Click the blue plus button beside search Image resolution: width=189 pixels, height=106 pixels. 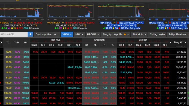click(x=31, y=34)
